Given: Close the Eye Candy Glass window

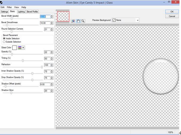Looking at the screenshot, I should point(175,2).
